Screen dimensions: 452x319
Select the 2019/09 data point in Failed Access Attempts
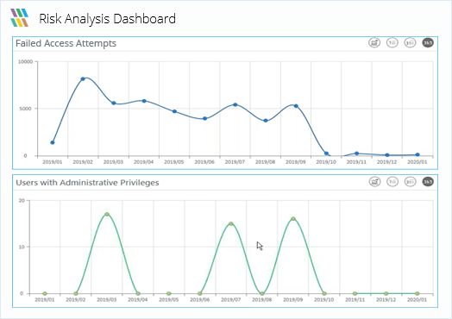296,106
